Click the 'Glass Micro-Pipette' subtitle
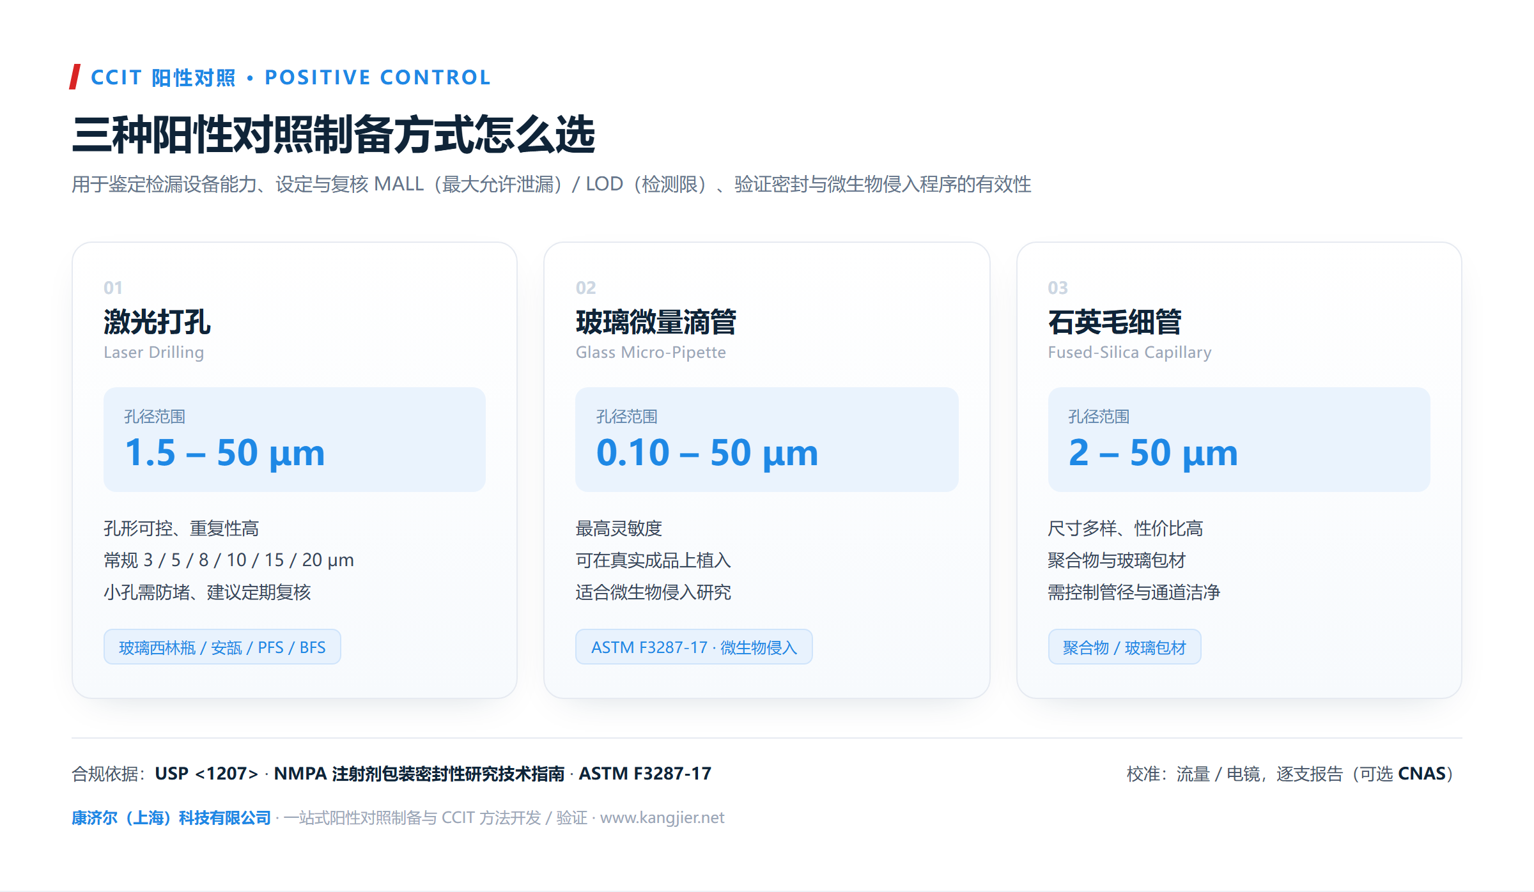The width and height of the screenshot is (1534, 892). tap(651, 353)
